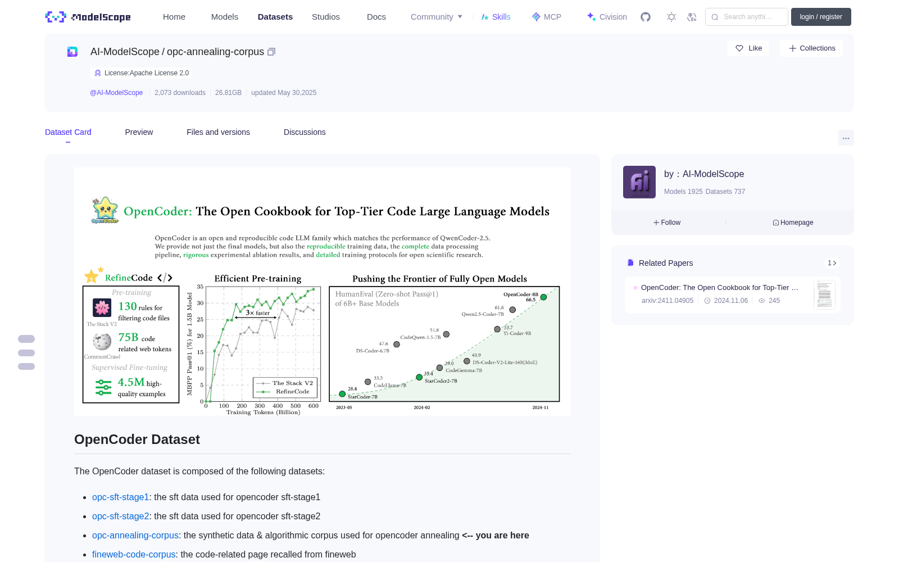Visit the AI-ModelScope Homepage link
Viewport: 899px width, 562px height.
[x=793, y=223]
